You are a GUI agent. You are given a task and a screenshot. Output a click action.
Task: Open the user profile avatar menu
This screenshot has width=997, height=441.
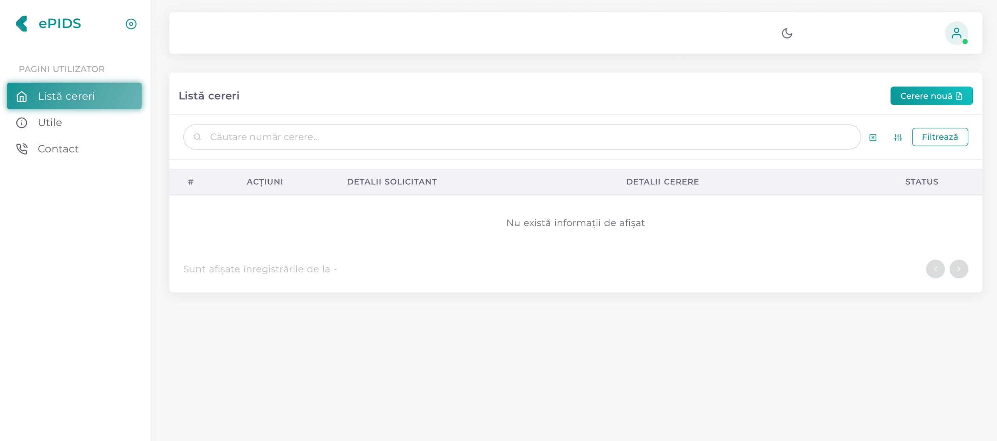tap(956, 33)
